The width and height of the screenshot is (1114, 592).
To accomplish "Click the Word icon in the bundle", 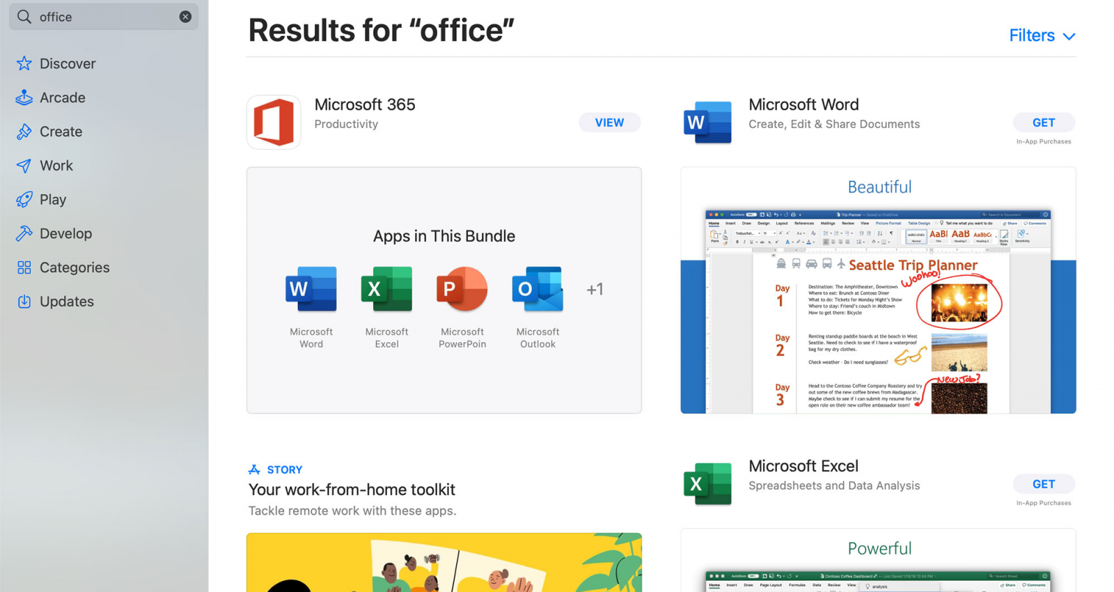I will [311, 289].
